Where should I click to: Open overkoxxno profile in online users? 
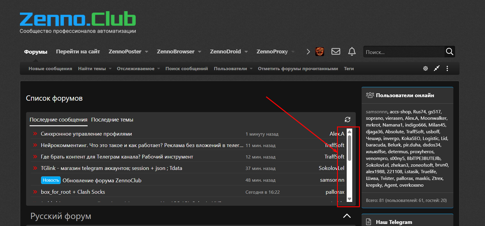coord(411,185)
